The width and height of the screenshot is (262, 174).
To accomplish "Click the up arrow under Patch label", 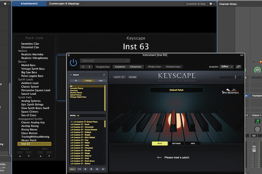I will pos(40,156).
